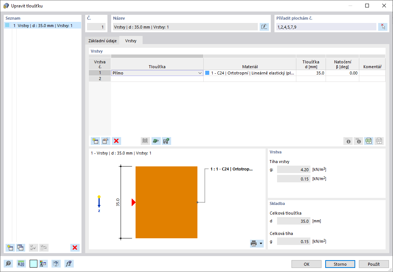Click the save layer structure icon

click(166, 141)
